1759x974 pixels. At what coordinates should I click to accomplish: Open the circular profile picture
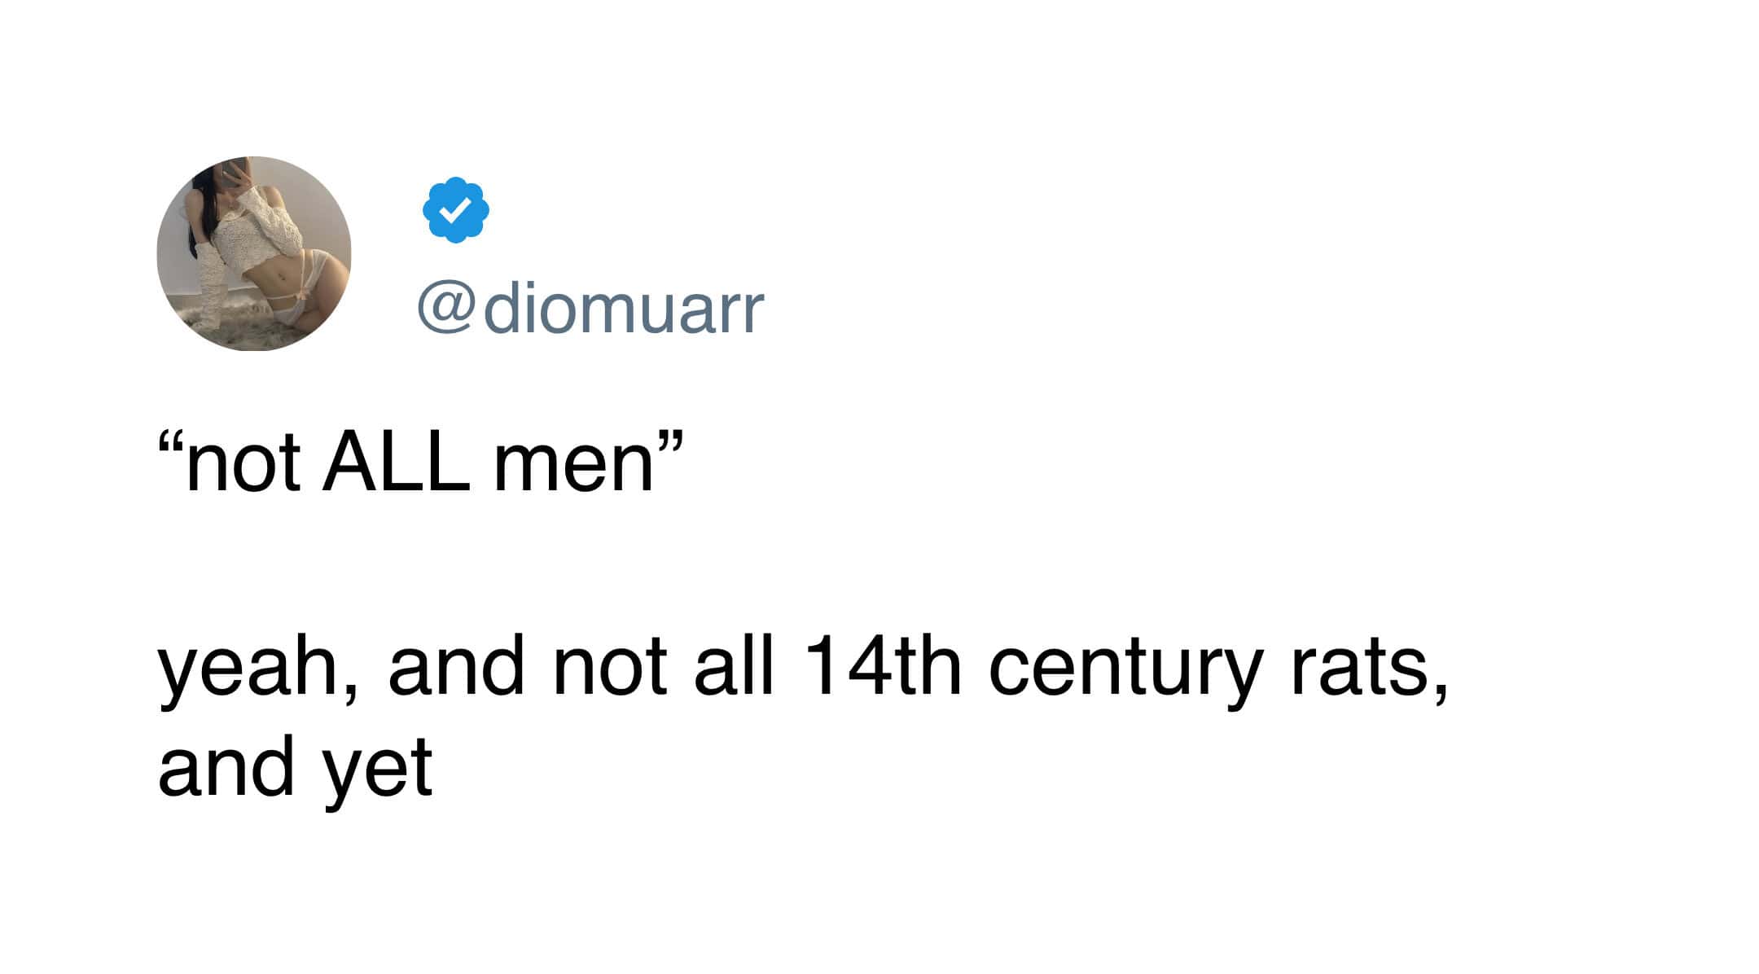[x=254, y=253]
